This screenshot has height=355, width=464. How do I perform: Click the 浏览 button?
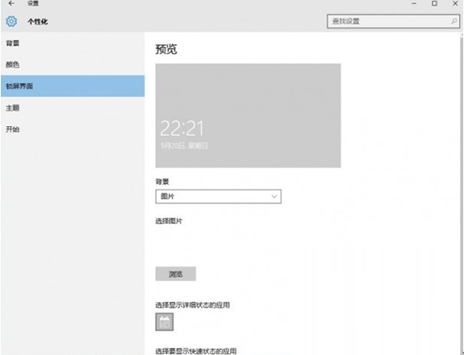(175, 274)
